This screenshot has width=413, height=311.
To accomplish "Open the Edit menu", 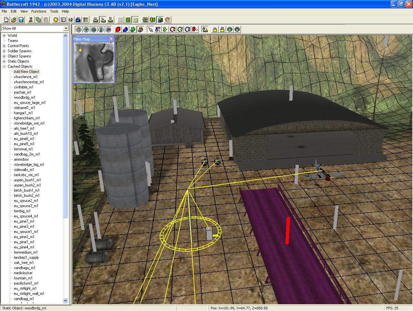I will pos(14,11).
